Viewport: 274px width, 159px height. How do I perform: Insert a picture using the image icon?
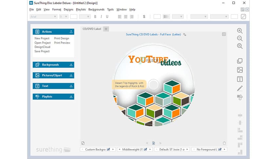pyautogui.click(x=240, y=70)
